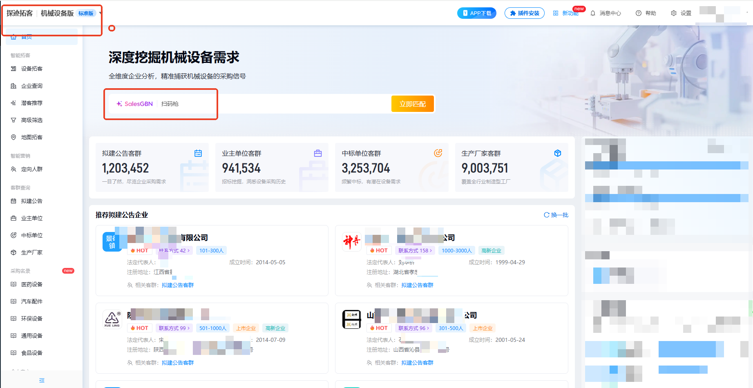Expand 联系方式 158 chevron tag
753x388 pixels.
[415, 250]
